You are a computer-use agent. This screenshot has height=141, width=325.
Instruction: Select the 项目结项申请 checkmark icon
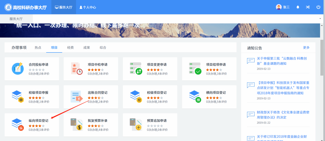[x=195, y=68]
